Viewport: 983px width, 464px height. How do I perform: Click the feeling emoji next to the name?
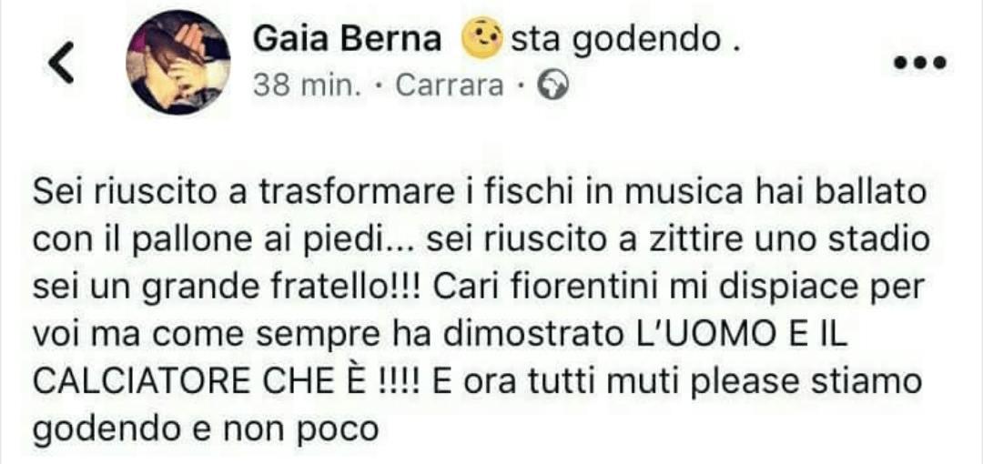pyautogui.click(x=481, y=41)
